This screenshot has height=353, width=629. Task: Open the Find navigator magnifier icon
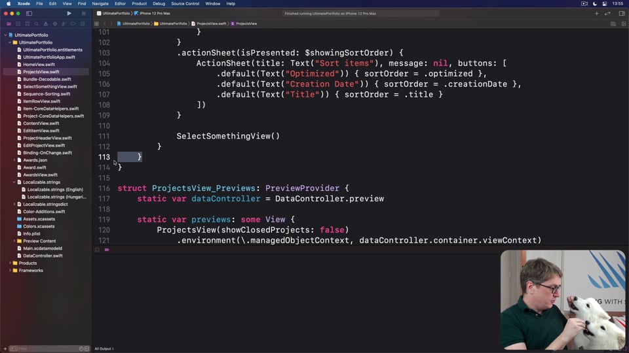click(x=37, y=24)
